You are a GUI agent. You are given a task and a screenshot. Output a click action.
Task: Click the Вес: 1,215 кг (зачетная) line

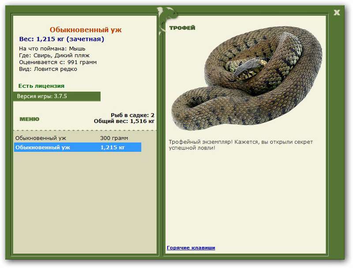point(62,39)
